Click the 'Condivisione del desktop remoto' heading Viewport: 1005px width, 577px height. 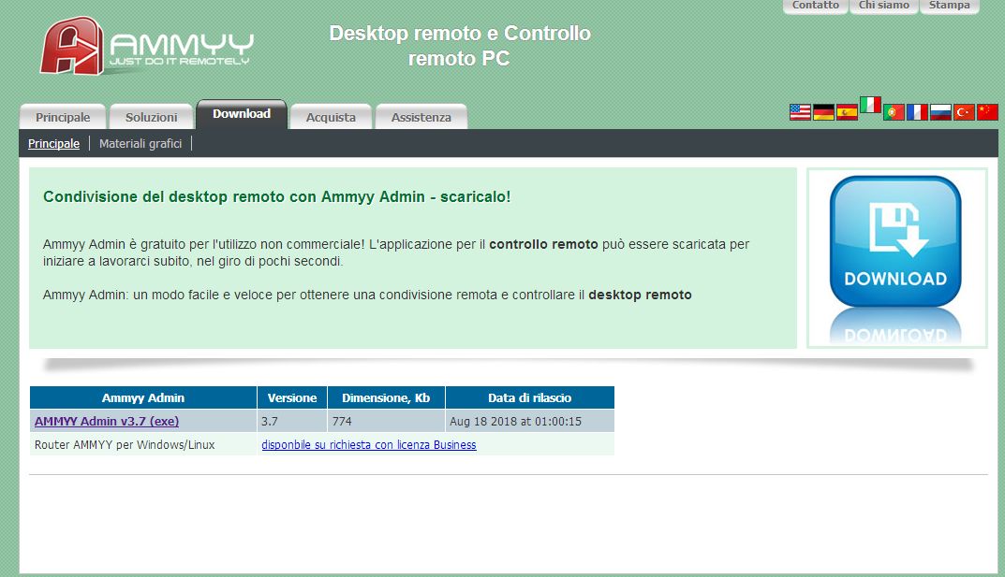click(277, 196)
